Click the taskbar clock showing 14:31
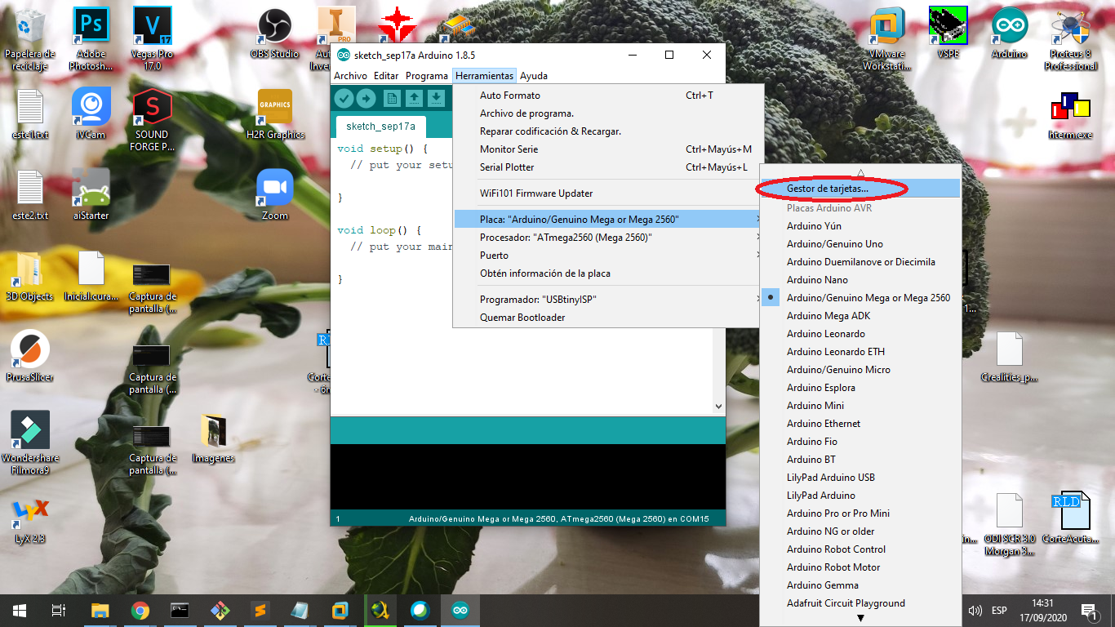Viewport: 1115px width, 627px height. 1042,610
